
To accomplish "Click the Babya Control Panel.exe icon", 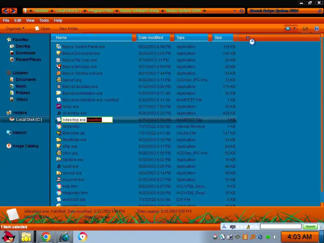I will [x=59, y=47].
